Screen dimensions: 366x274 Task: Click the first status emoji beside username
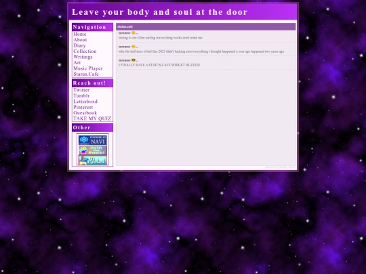(x=134, y=33)
